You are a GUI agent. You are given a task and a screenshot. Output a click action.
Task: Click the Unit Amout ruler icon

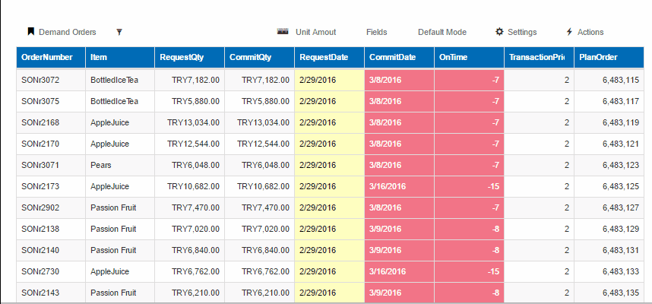pyautogui.click(x=283, y=32)
